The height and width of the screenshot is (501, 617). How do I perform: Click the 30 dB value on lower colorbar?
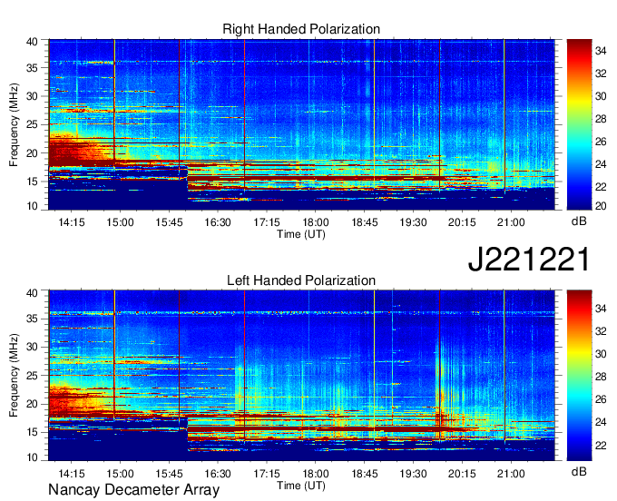tap(601, 354)
